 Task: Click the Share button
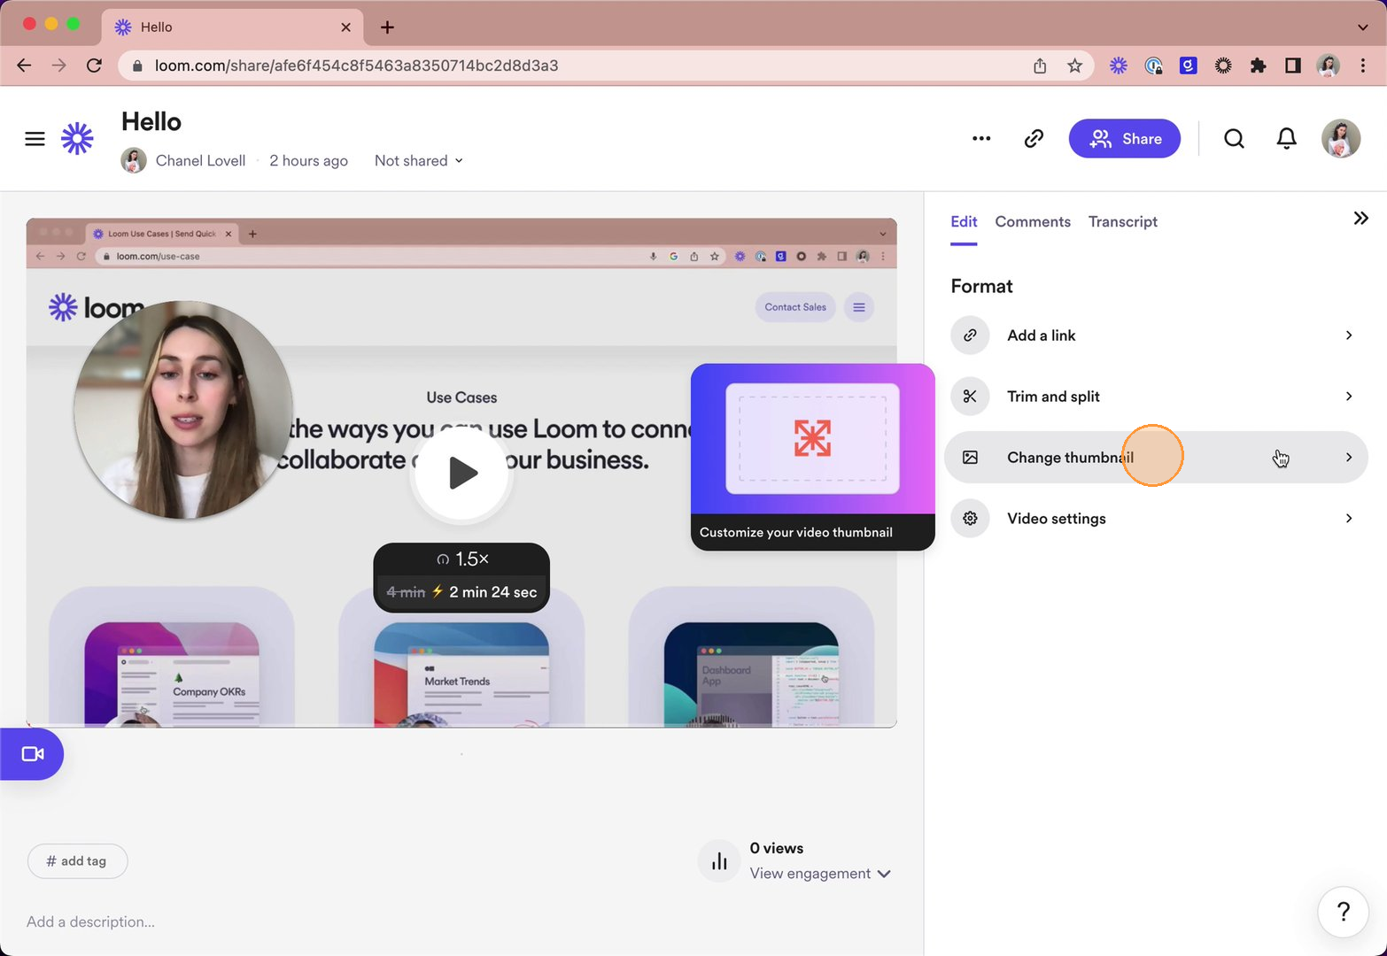click(1125, 138)
